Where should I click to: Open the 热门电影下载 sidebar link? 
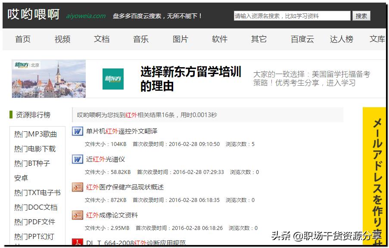click(35, 149)
